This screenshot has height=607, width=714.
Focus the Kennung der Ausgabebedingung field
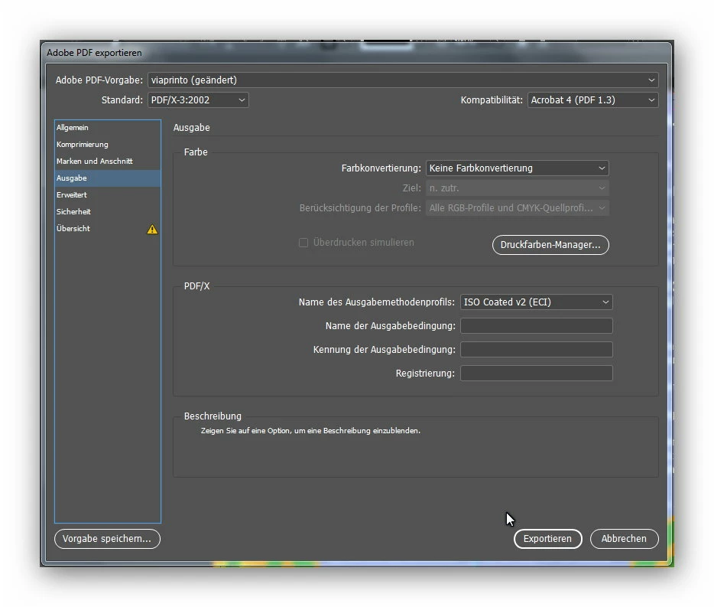click(537, 349)
